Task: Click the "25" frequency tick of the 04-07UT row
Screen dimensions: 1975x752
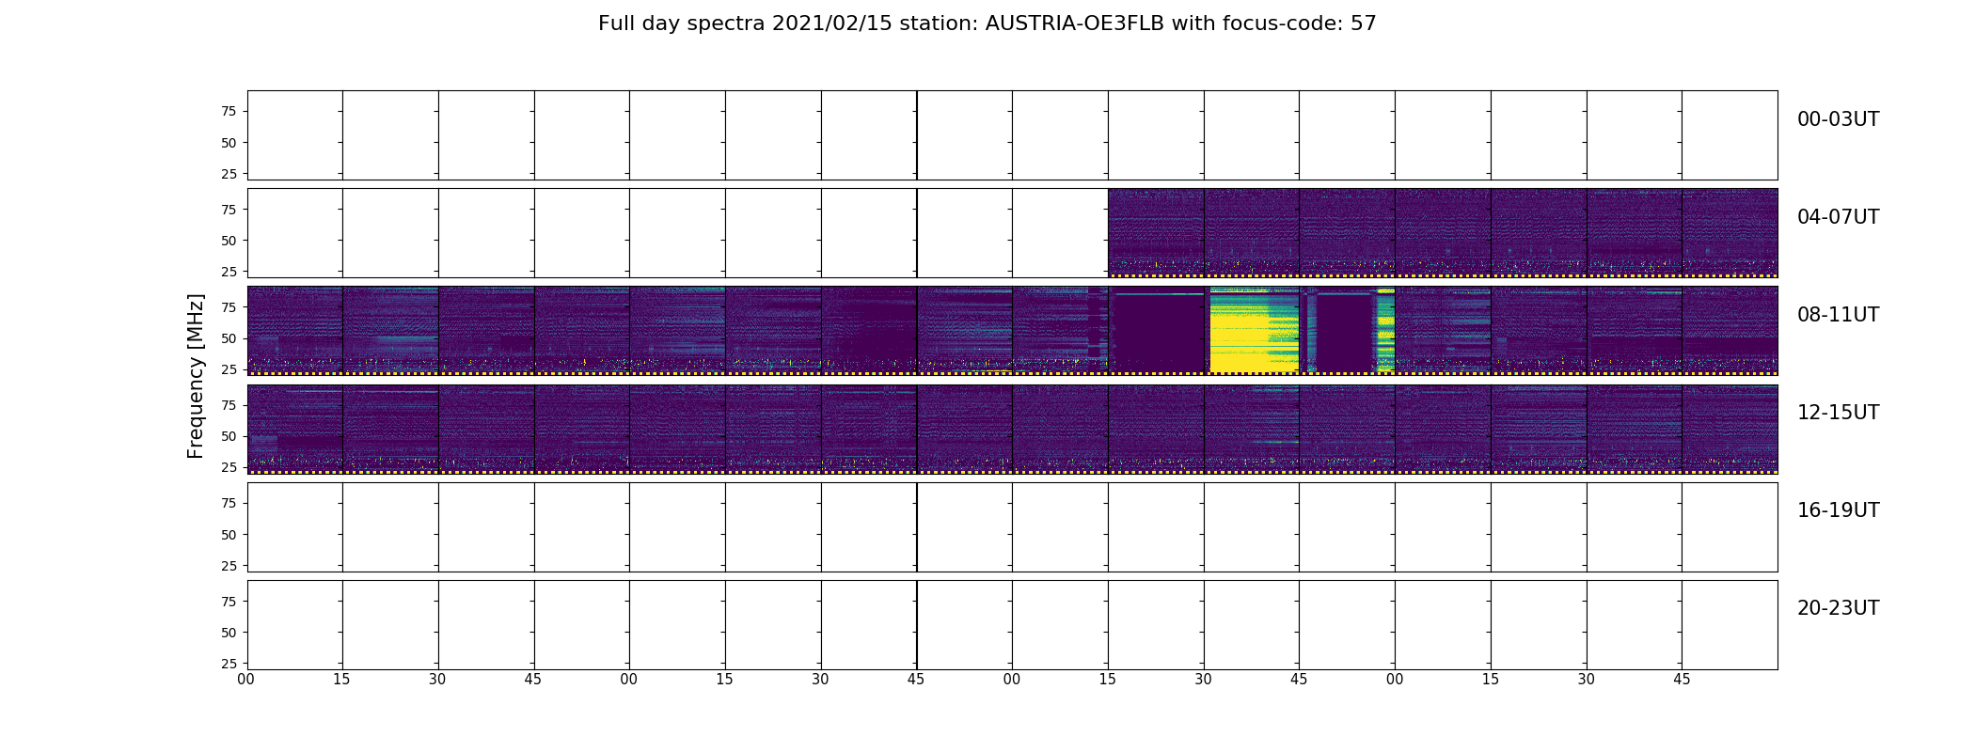Action: [x=229, y=272]
